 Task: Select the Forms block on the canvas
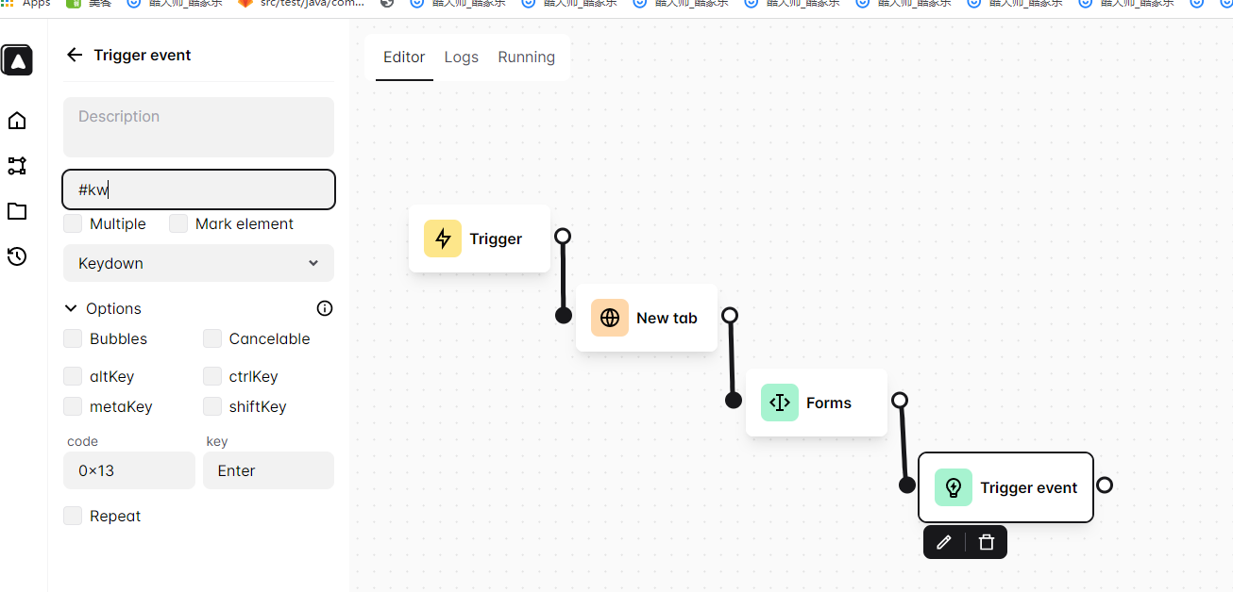coord(817,403)
